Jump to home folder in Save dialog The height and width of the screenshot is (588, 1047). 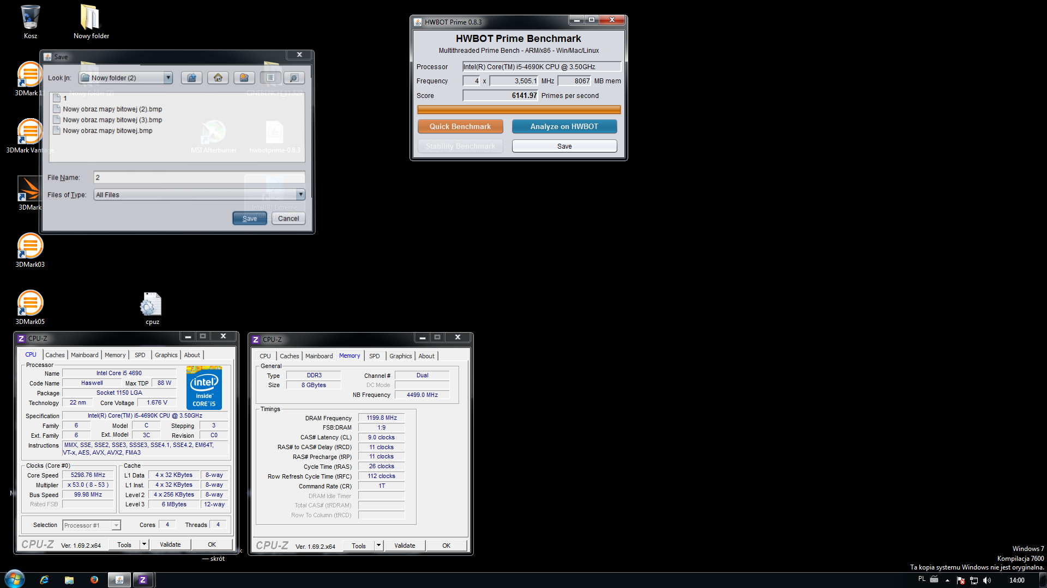click(x=218, y=78)
